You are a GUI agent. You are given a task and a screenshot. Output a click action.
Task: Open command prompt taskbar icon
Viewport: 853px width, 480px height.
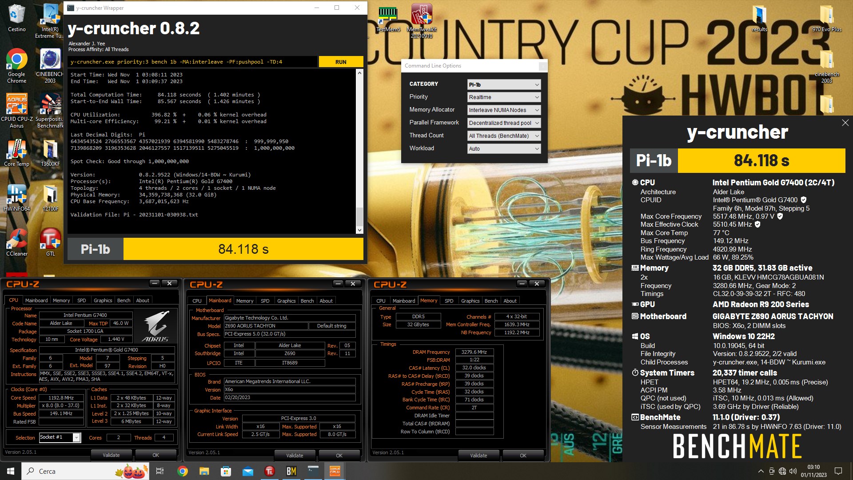pos(313,471)
